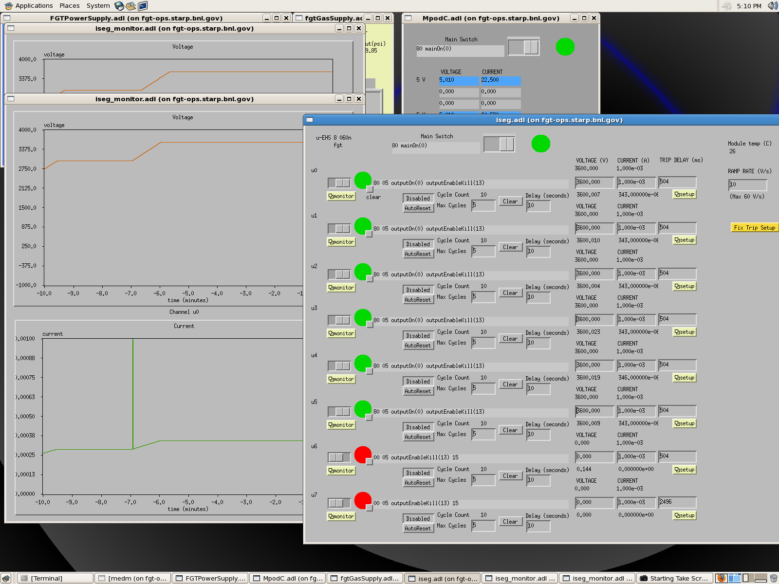Screen dimensions: 779x584
Task: Switch to FGTPowerSupply taskbar entry
Action: pos(210,578)
